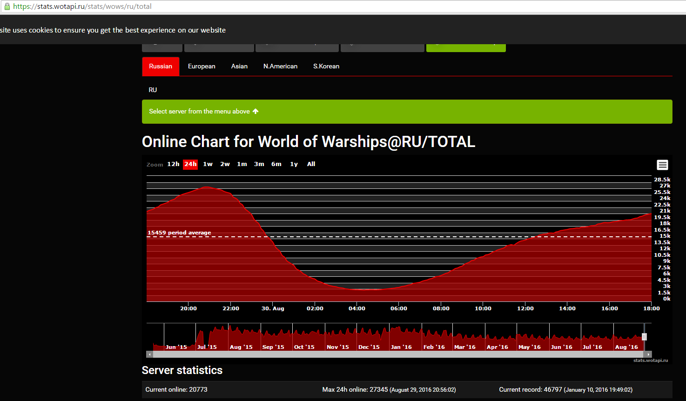The height and width of the screenshot is (401, 686).
Task: Click the 'Server statistics' heading
Action: coord(182,370)
